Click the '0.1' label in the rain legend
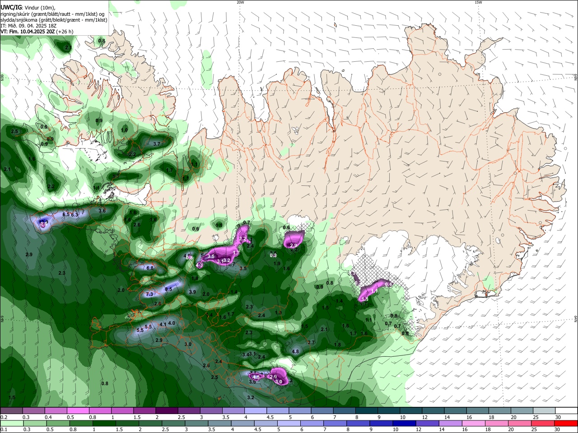Viewport: 578px width, 433px height. [3, 430]
